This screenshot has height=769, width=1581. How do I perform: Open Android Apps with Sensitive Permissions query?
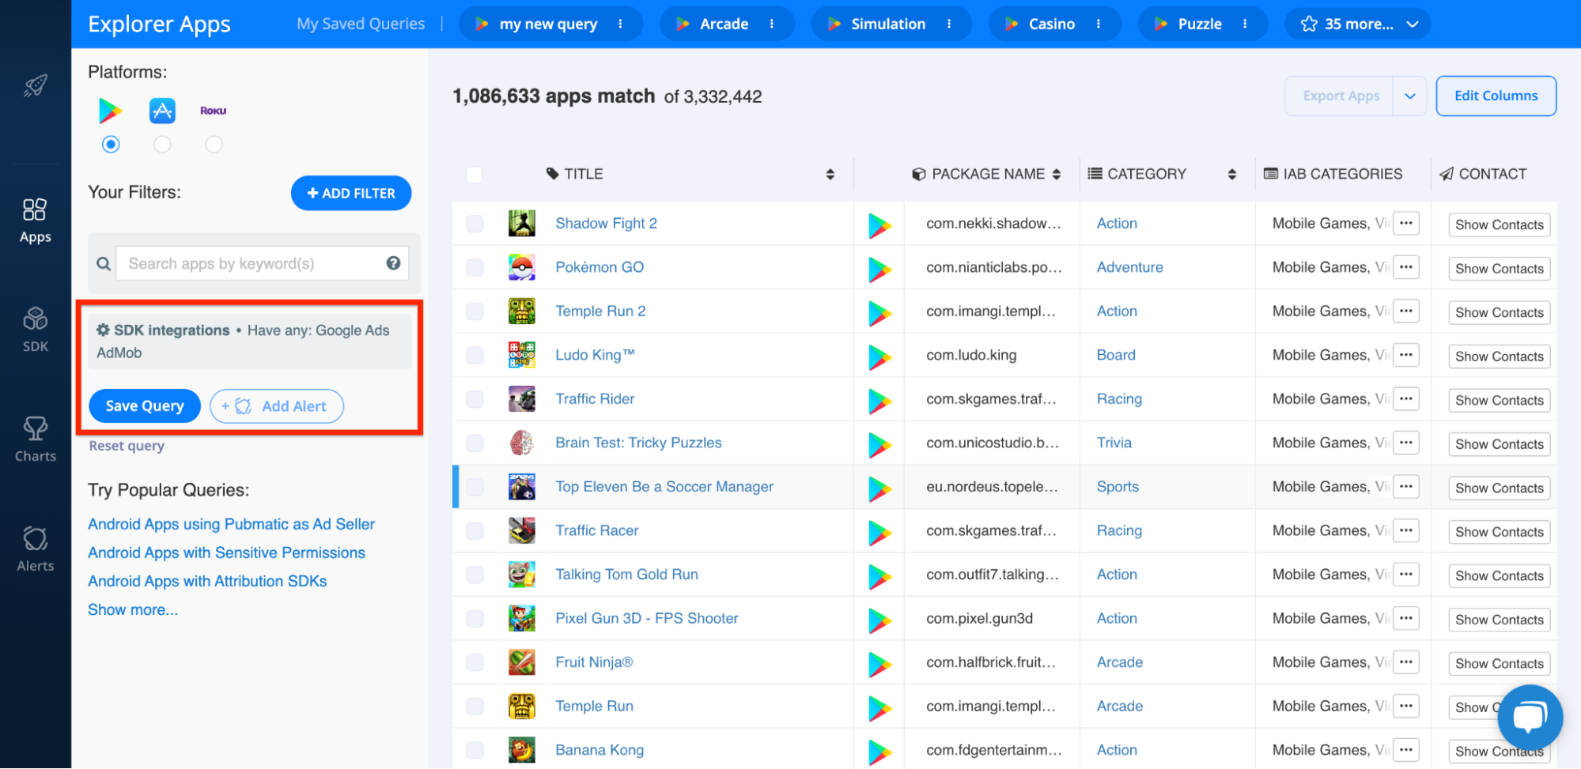tap(227, 553)
